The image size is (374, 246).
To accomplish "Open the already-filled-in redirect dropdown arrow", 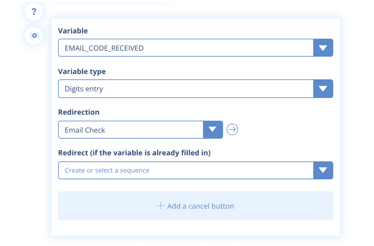I will [x=323, y=170].
